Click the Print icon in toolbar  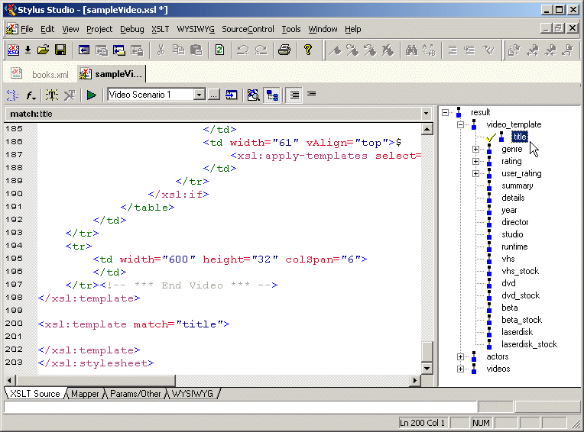click(x=284, y=50)
